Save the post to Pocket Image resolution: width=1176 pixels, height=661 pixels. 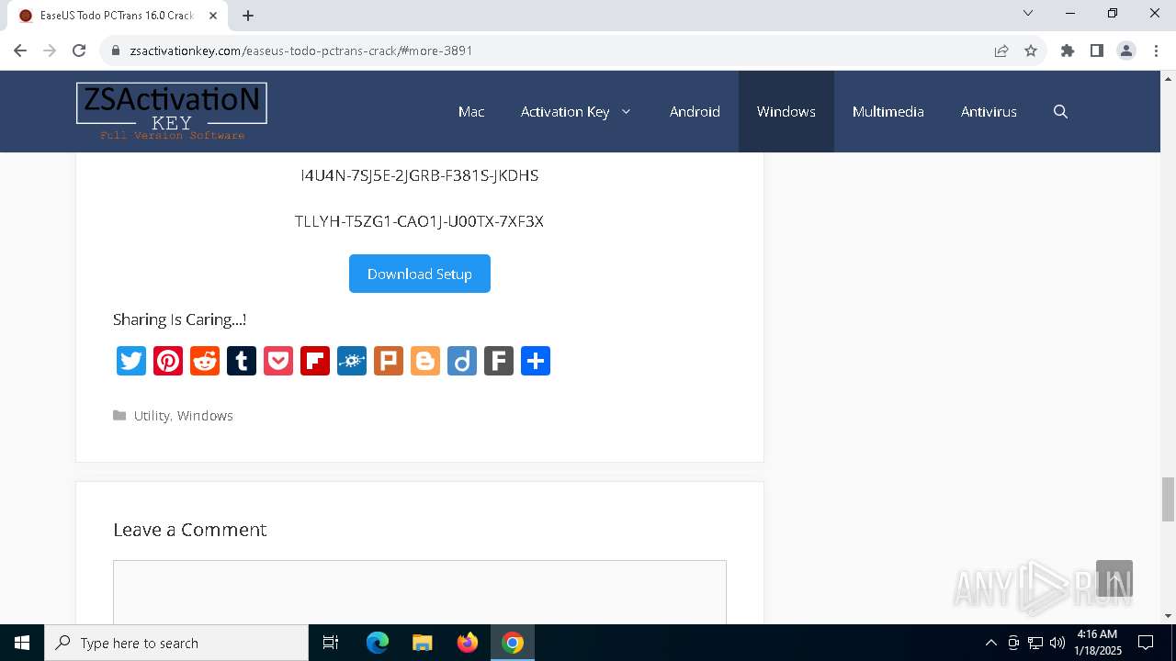tap(278, 361)
